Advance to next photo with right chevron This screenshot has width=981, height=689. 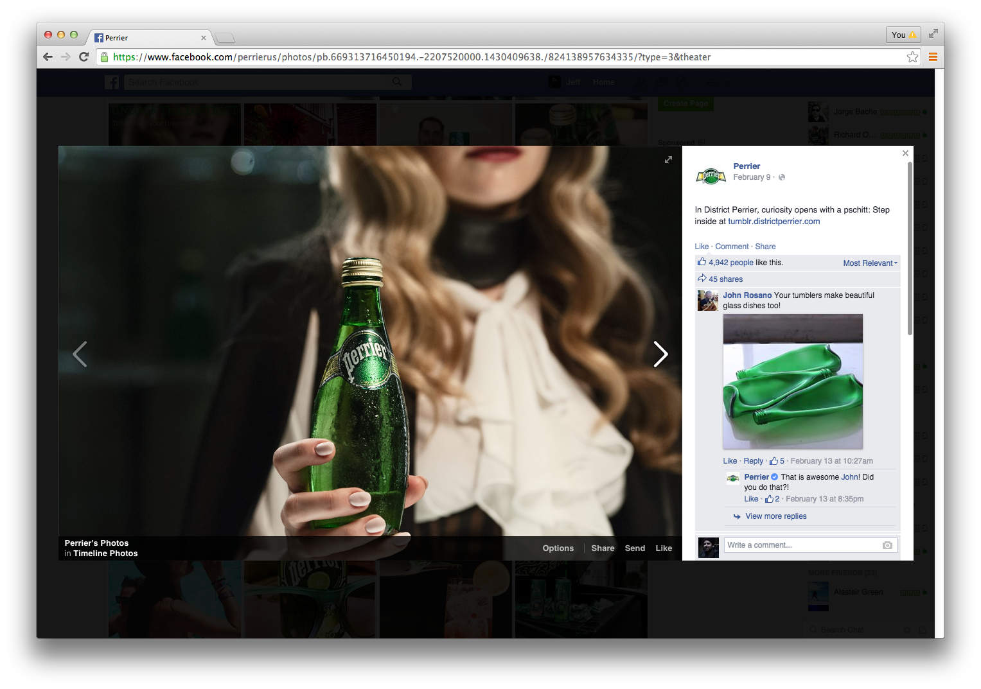tap(660, 354)
